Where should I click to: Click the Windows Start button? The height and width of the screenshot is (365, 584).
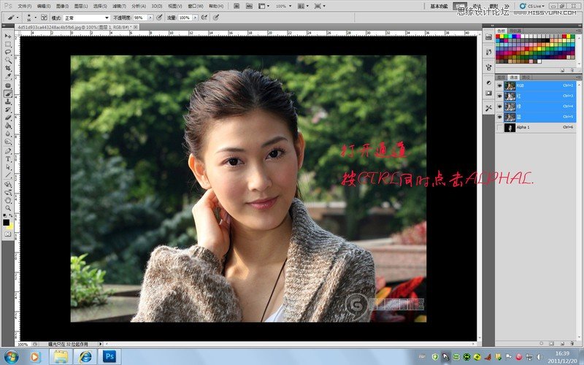12,356
